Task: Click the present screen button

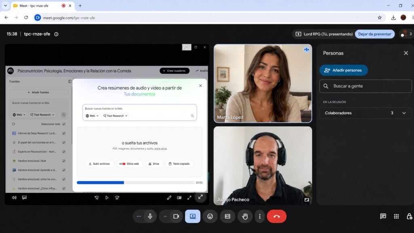Action: [x=192, y=216]
